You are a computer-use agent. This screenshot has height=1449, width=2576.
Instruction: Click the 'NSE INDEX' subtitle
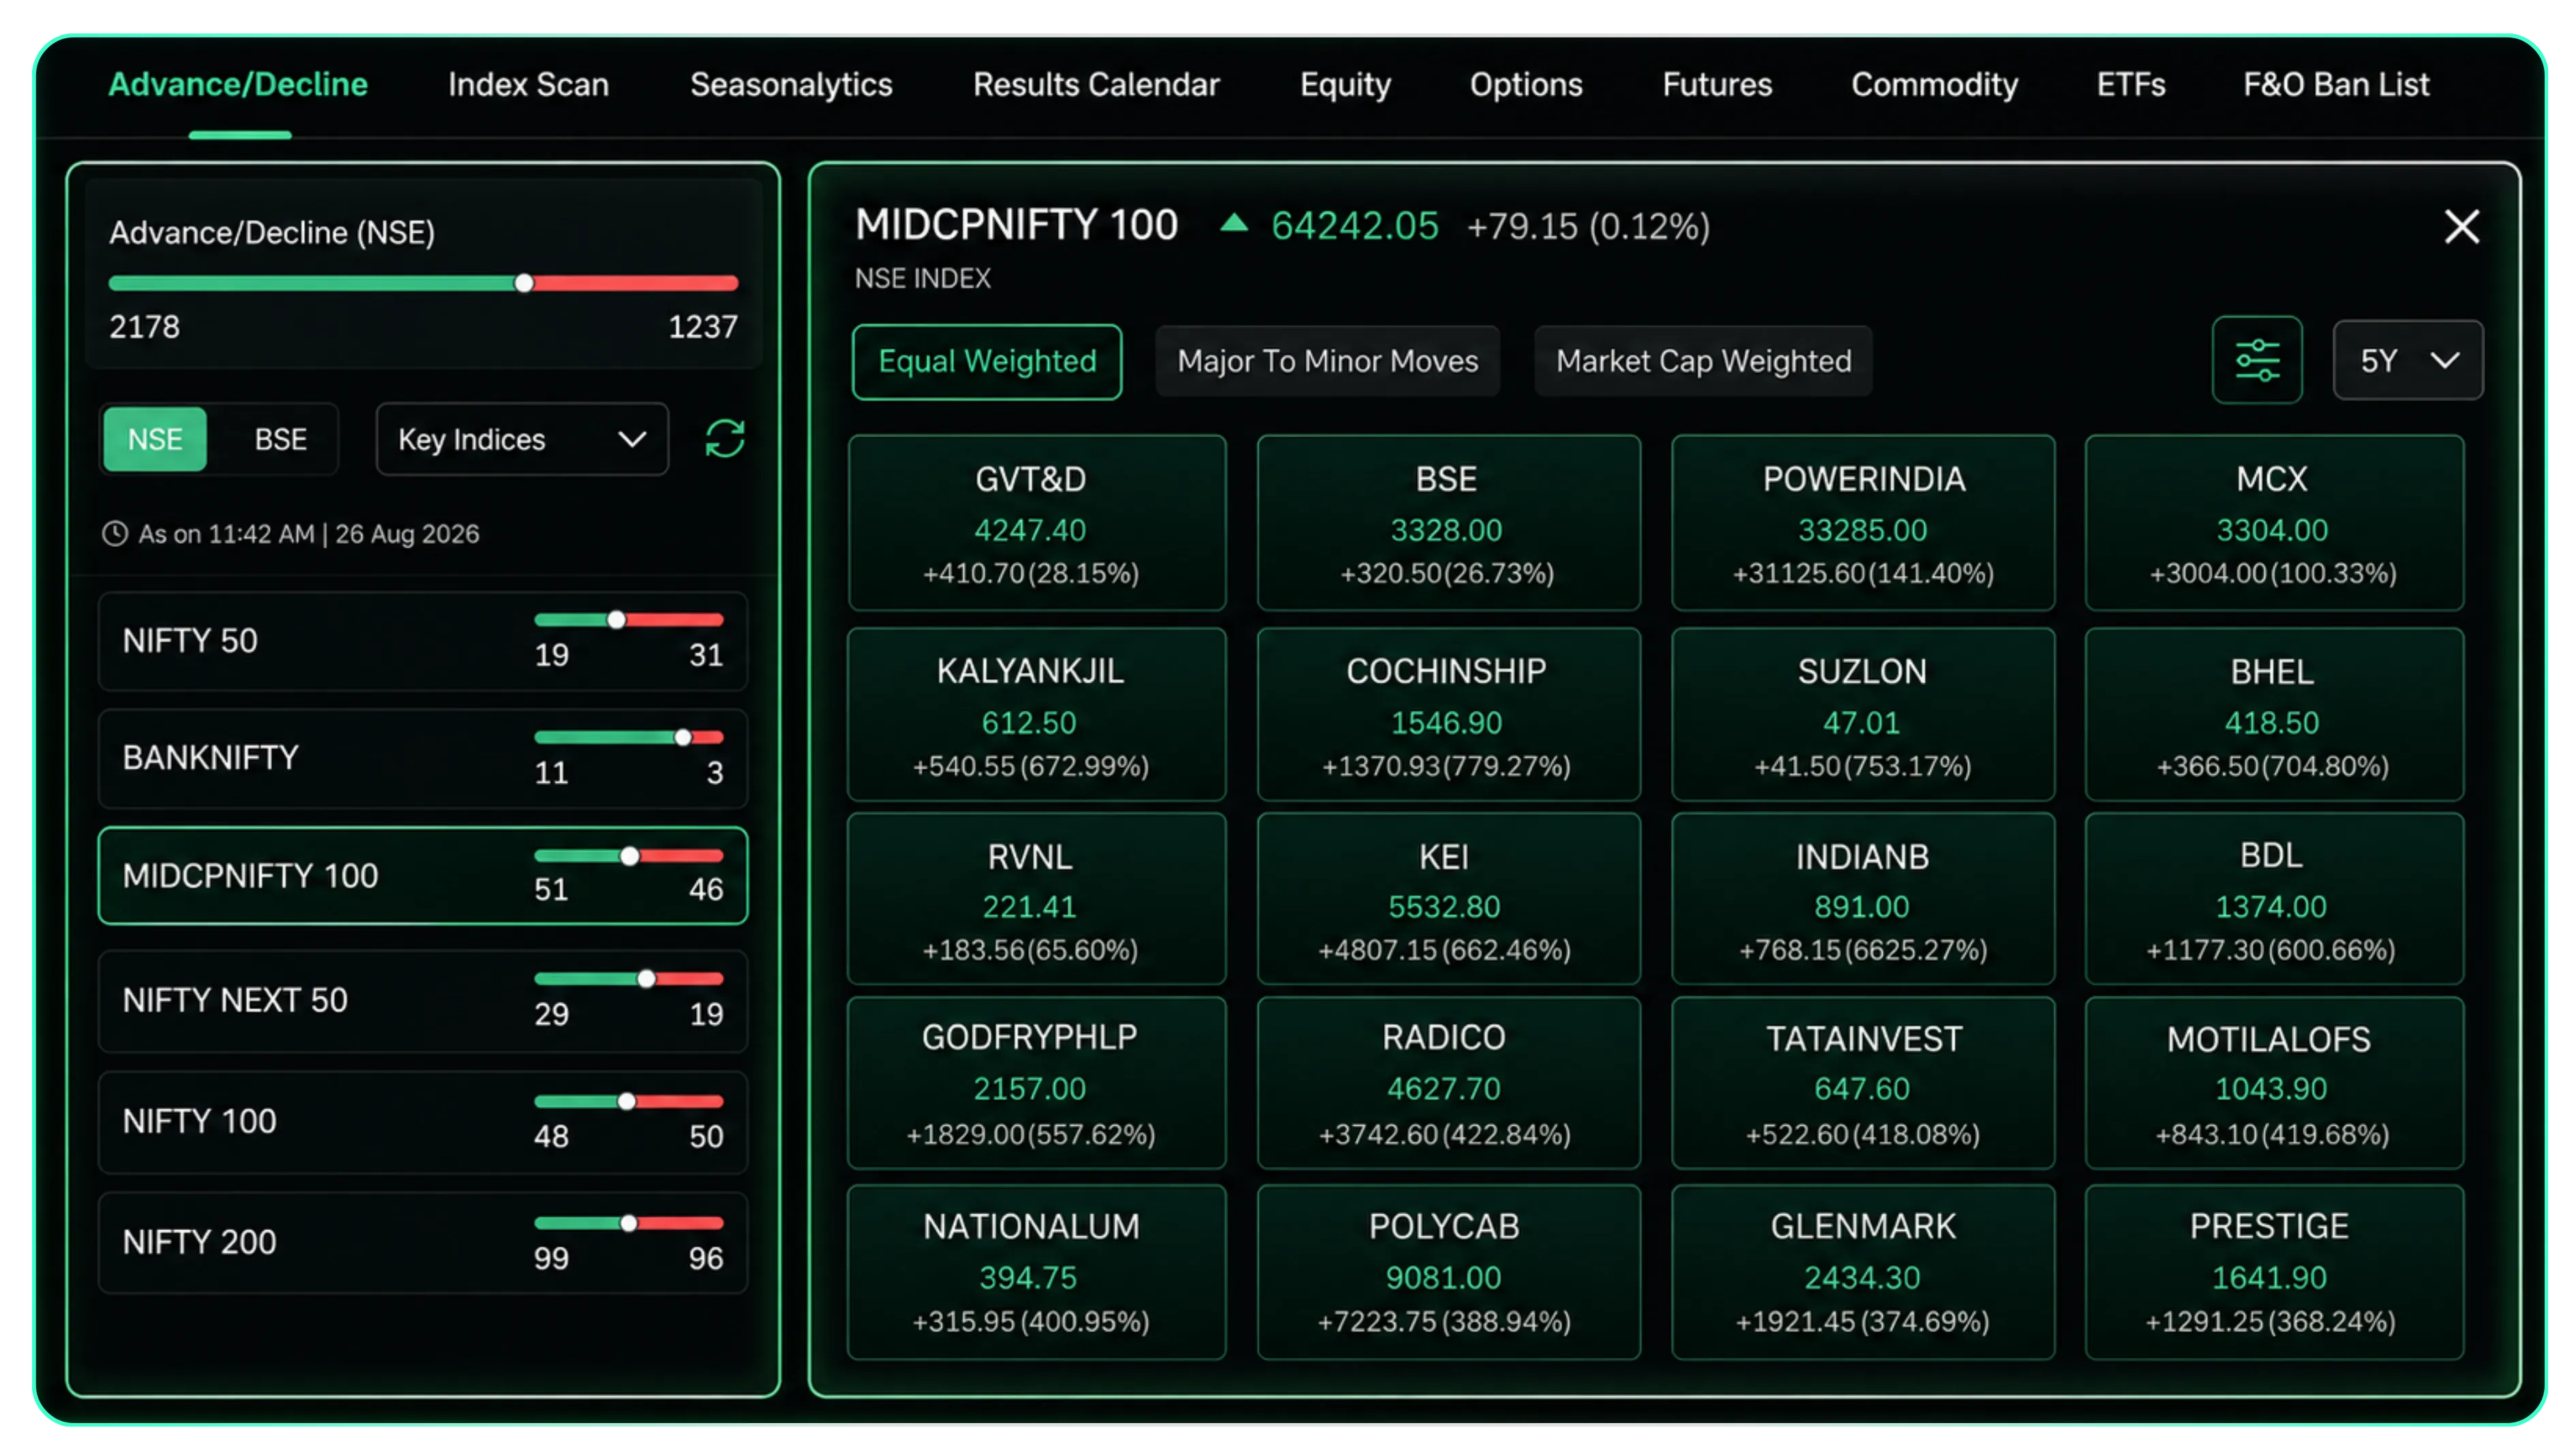pos(922,278)
